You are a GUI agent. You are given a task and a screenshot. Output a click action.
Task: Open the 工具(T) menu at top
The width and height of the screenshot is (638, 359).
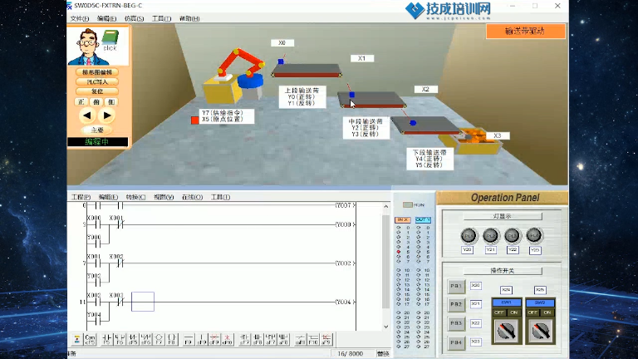pos(161,17)
